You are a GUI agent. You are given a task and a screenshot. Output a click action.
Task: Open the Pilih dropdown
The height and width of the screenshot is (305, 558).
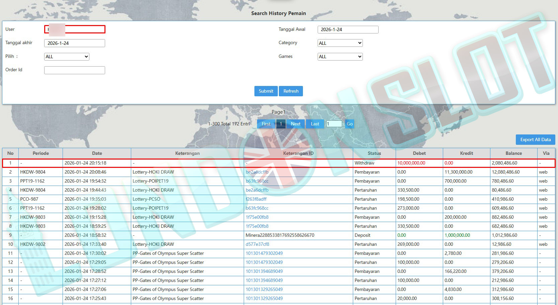pos(67,57)
